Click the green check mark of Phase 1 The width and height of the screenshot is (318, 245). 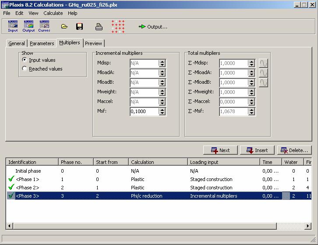[11, 179]
